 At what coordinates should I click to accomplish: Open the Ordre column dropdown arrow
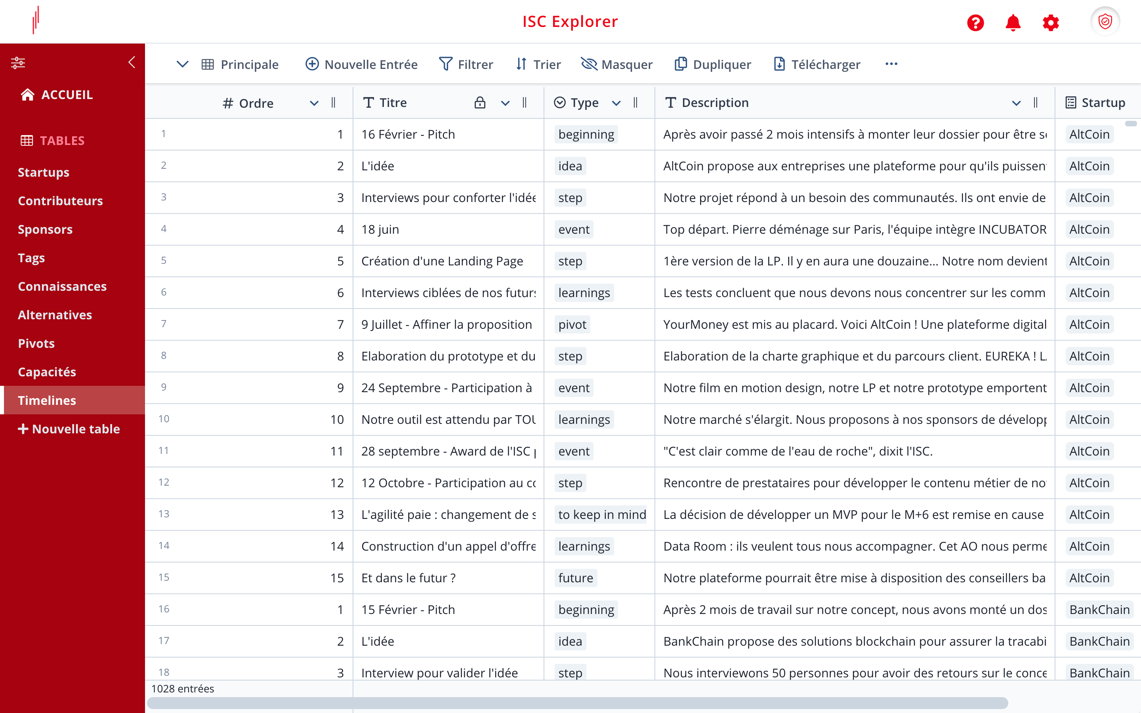pos(314,103)
